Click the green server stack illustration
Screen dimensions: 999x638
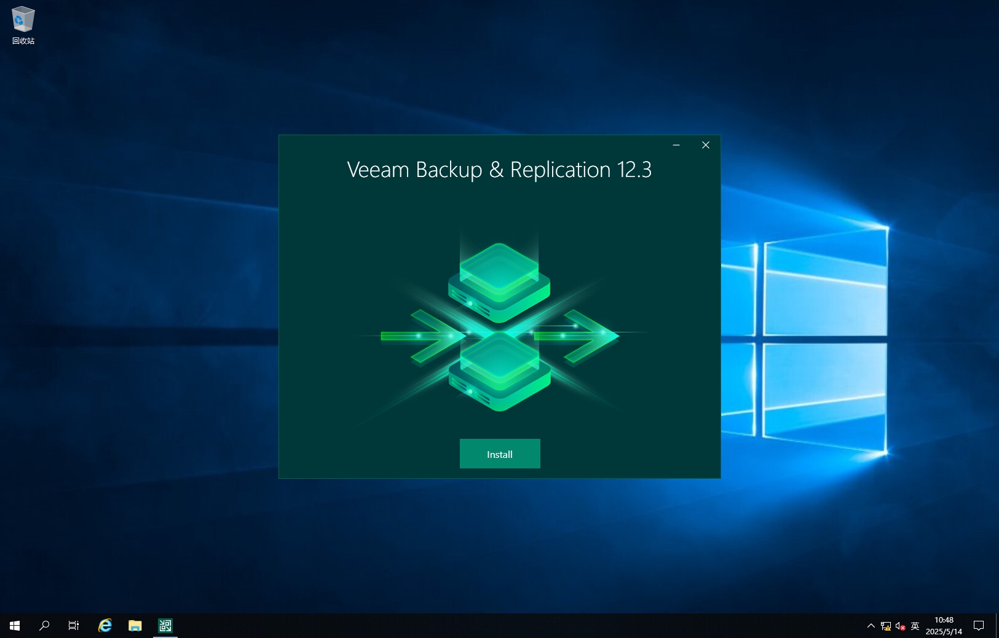pyautogui.click(x=499, y=326)
